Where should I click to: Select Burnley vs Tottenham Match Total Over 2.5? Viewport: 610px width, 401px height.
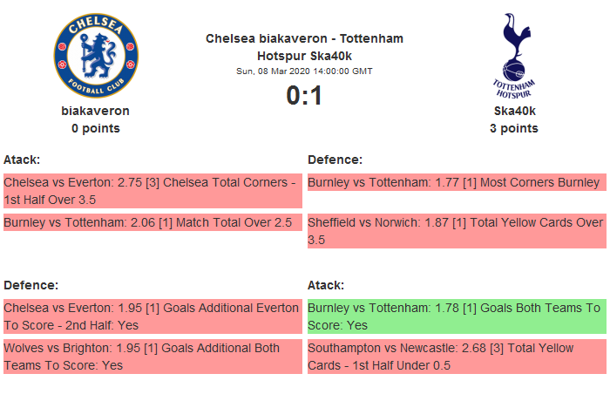point(152,223)
